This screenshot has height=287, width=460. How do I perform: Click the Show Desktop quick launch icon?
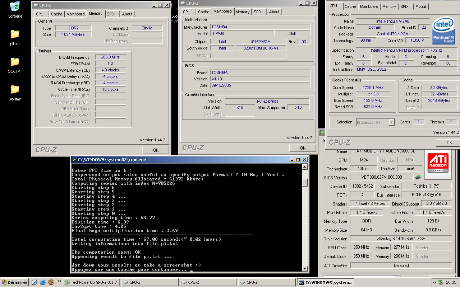point(34,282)
